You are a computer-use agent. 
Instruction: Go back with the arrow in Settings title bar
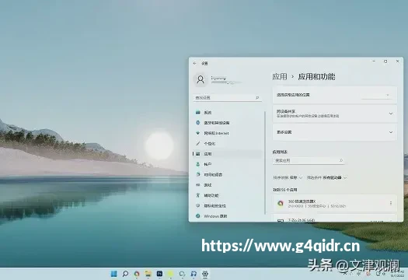point(195,63)
